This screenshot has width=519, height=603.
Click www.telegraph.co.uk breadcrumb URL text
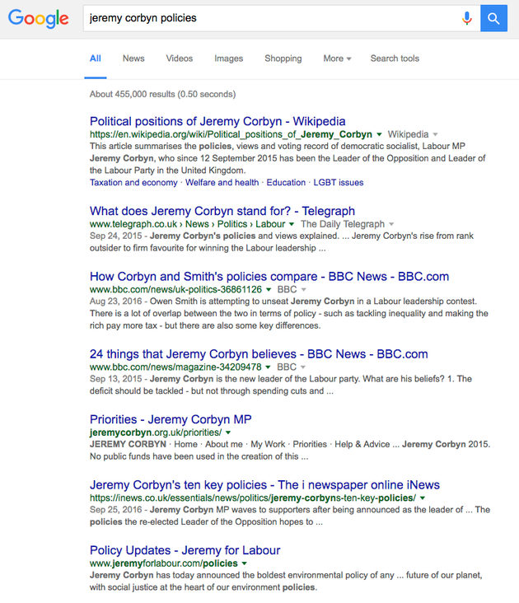[187, 224]
